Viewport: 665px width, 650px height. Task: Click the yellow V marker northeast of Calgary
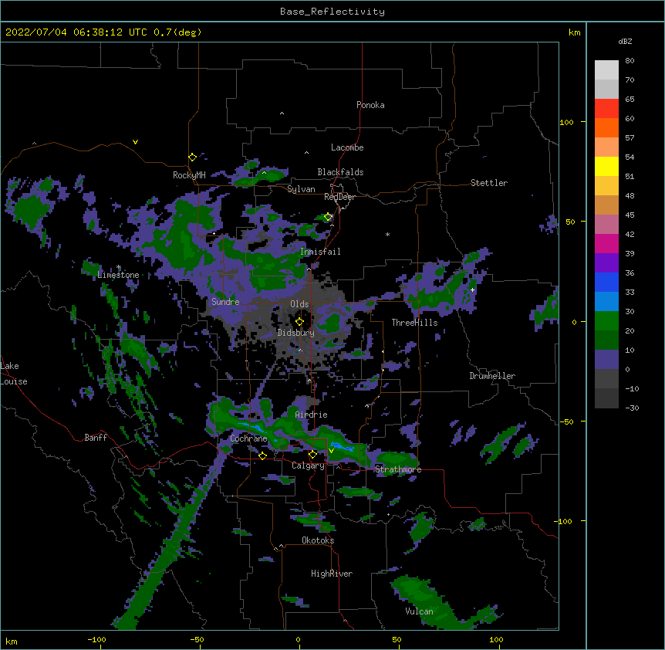pyautogui.click(x=331, y=451)
